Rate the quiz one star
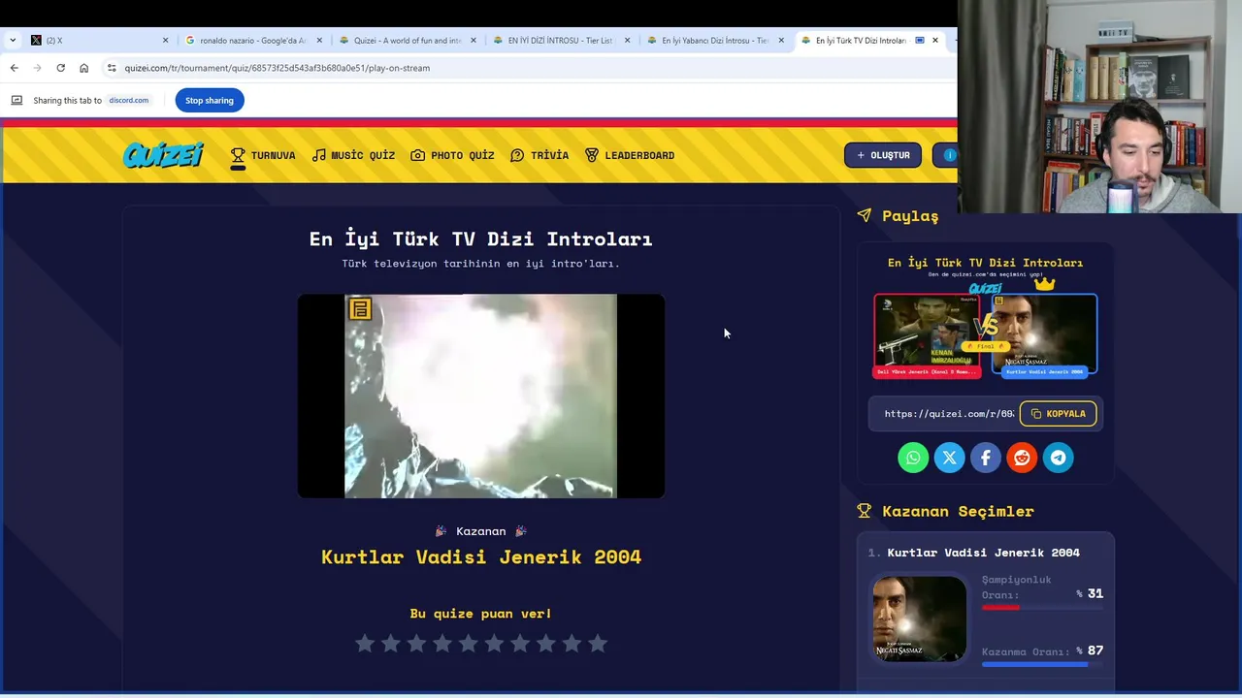Image resolution: width=1242 pixels, height=698 pixels. (365, 644)
